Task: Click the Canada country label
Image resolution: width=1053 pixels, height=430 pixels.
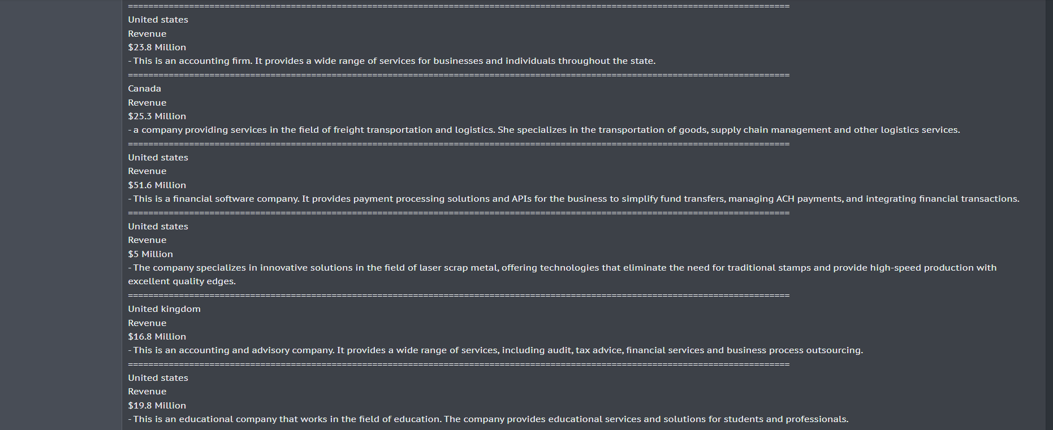Action: pyautogui.click(x=144, y=89)
